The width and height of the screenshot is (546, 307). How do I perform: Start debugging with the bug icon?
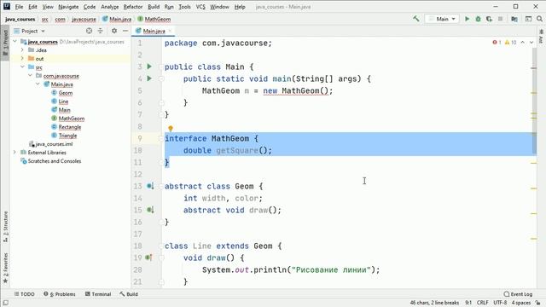[x=478, y=19]
